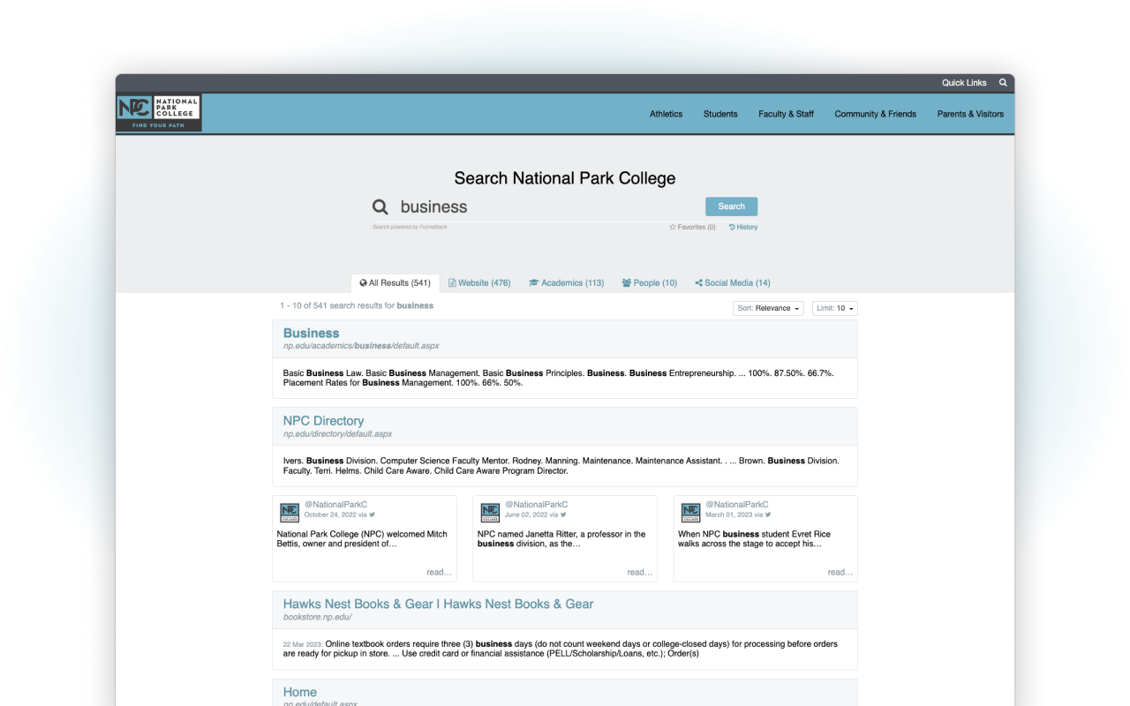This screenshot has height=706, width=1130.
Task: Switch to the Social Media (14) tab
Action: pos(733,283)
